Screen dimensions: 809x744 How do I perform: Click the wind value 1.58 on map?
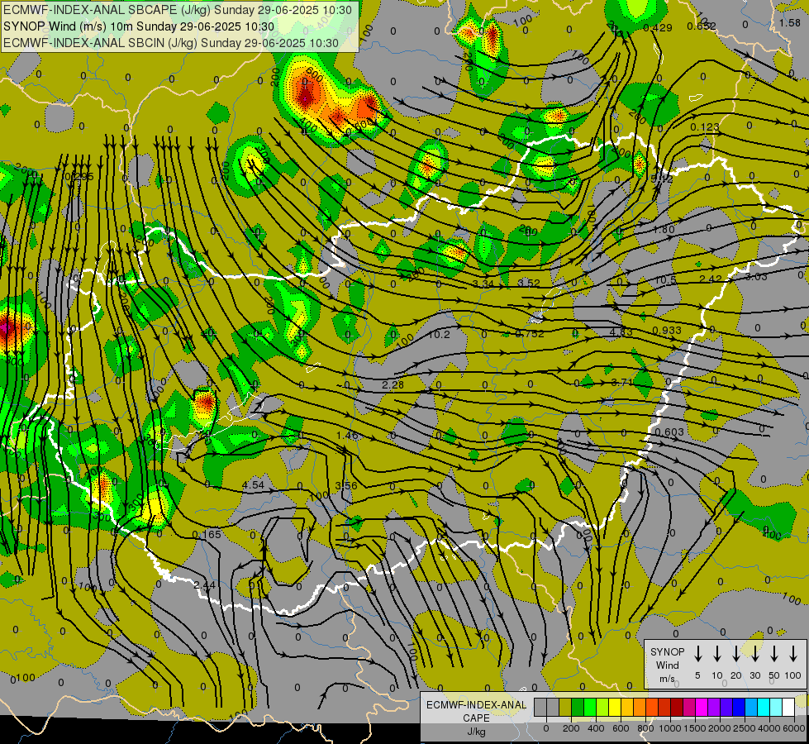click(x=789, y=22)
